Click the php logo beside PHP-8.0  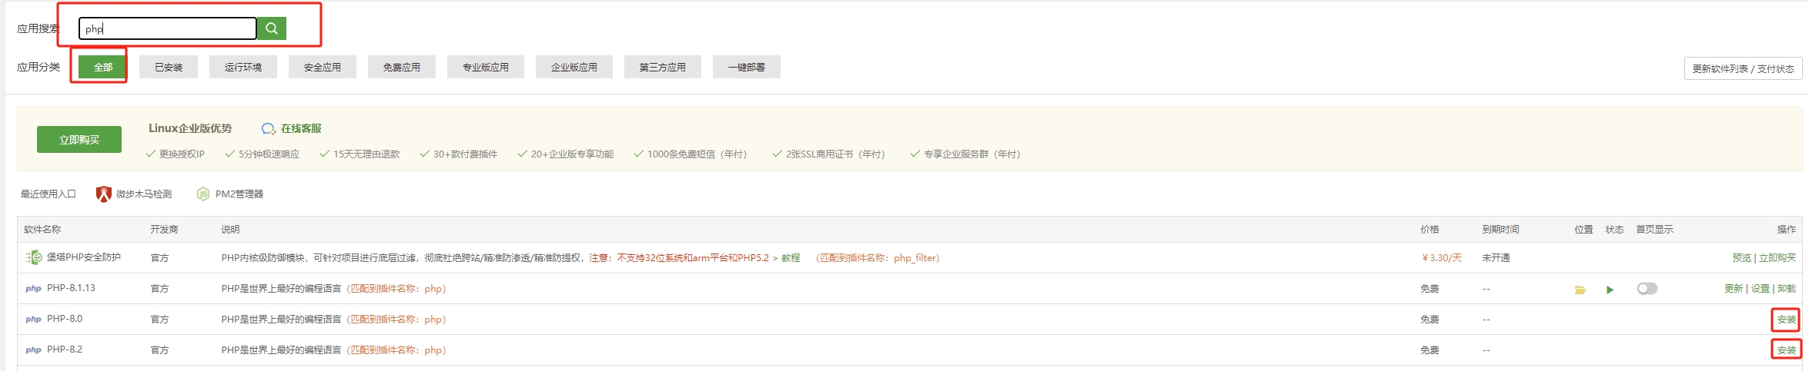[x=33, y=320]
